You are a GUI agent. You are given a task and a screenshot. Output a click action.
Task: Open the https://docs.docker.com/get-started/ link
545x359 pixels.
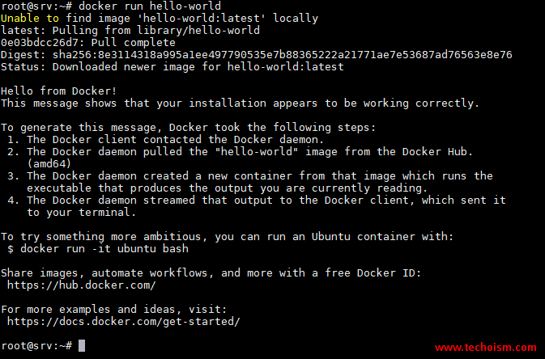123,322
